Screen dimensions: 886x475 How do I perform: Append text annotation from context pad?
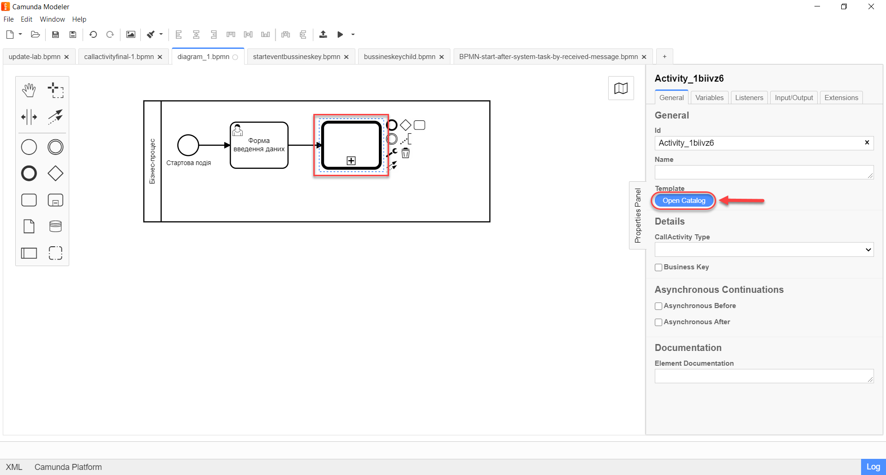pos(406,139)
